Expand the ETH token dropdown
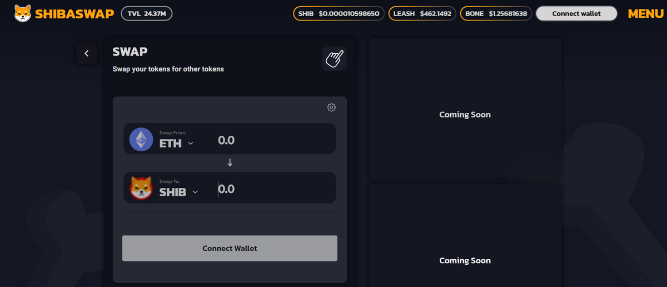Viewport: 667px width, 287px height. pos(176,143)
